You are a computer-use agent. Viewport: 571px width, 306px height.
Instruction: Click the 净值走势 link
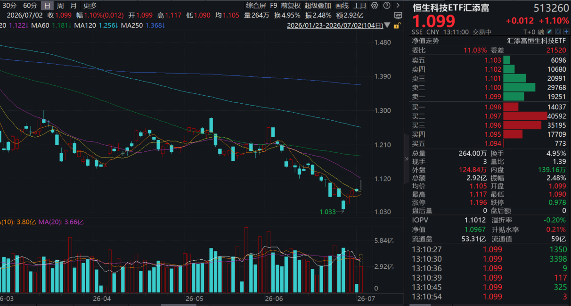click(x=425, y=41)
